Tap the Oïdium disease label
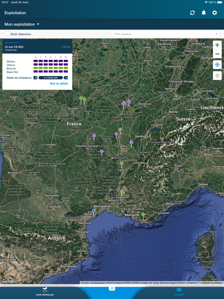Image resolution: width=224 pixels, height=299 pixels. point(11,65)
